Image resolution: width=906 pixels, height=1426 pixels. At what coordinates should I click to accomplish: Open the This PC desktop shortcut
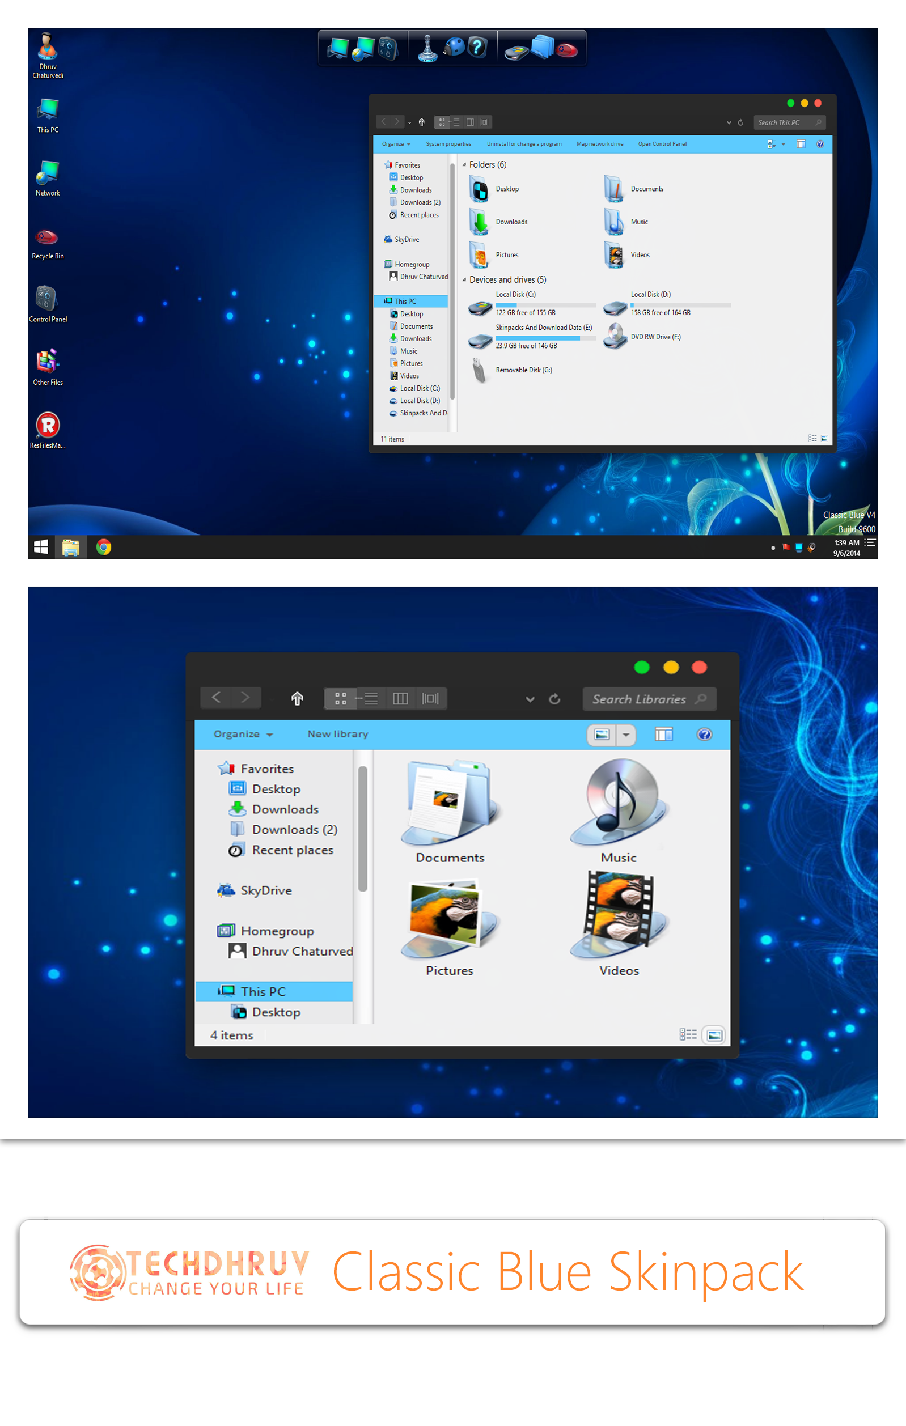(x=48, y=116)
